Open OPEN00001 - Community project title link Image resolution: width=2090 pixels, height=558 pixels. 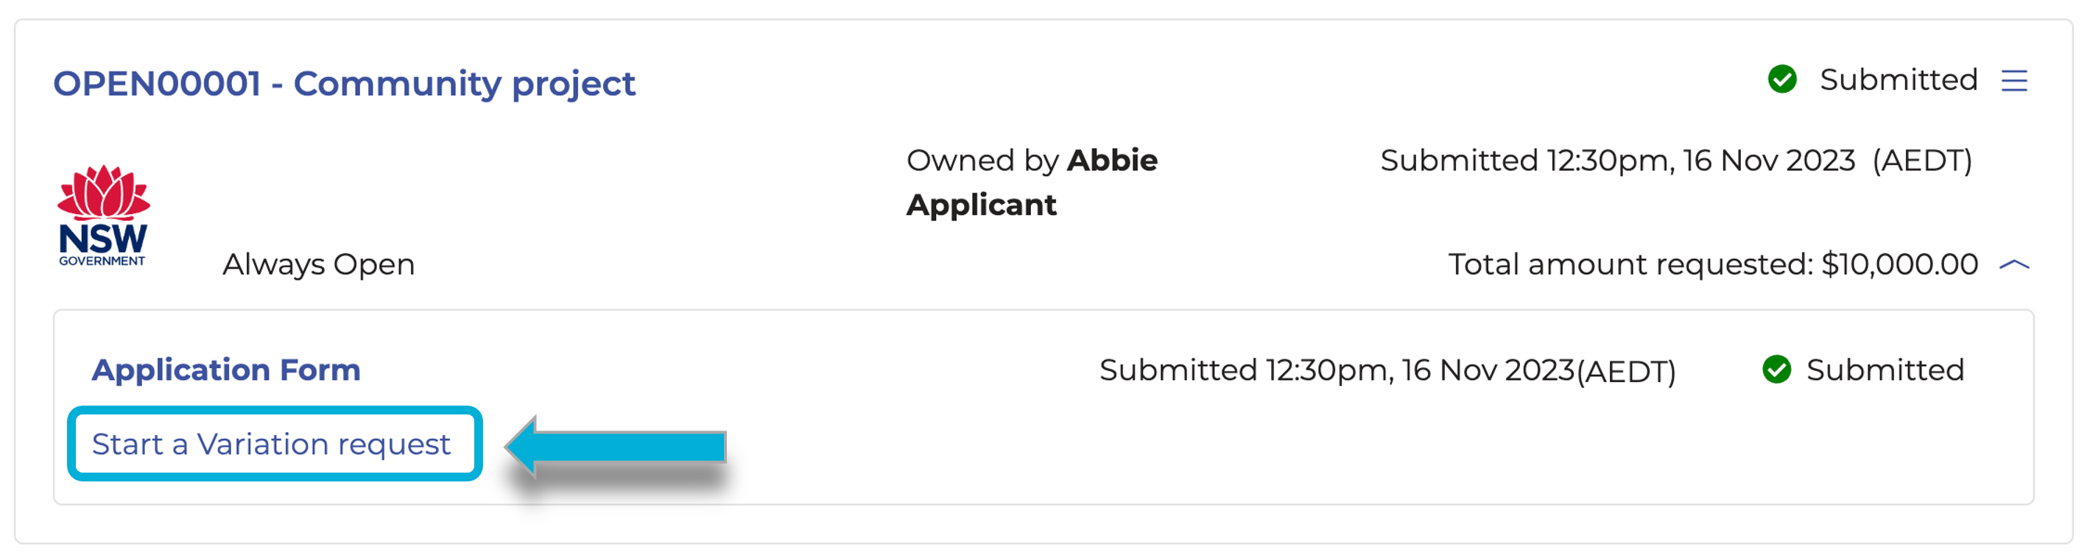pos(344,83)
